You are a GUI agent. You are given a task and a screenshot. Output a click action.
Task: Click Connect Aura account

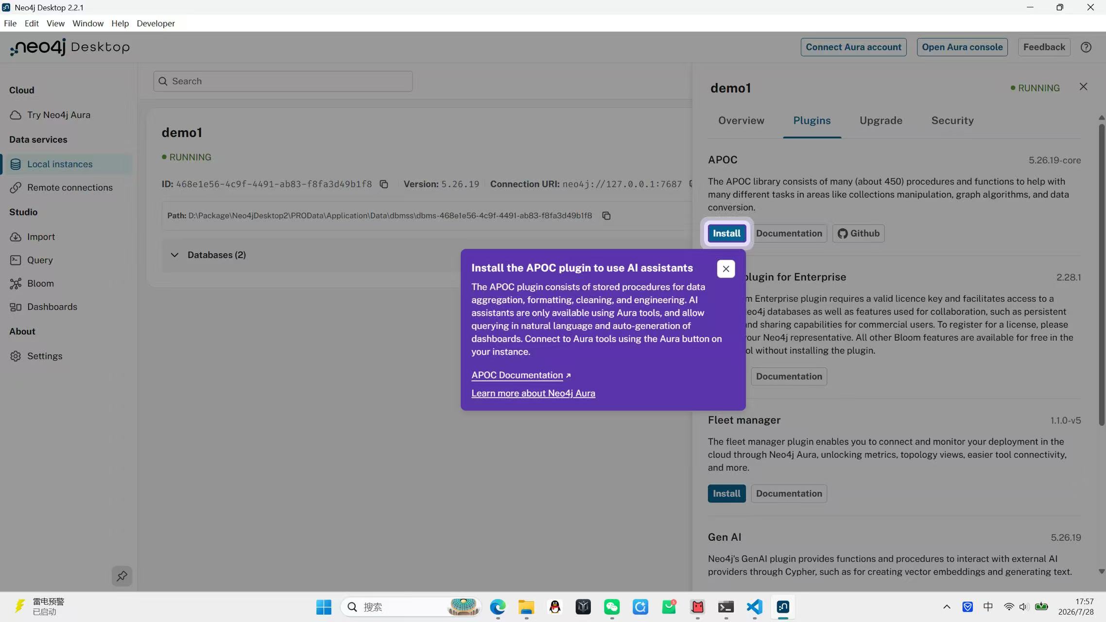[x=853, y=47]
